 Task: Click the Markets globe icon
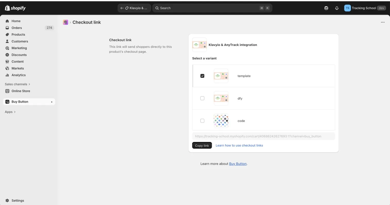[7, 68]
